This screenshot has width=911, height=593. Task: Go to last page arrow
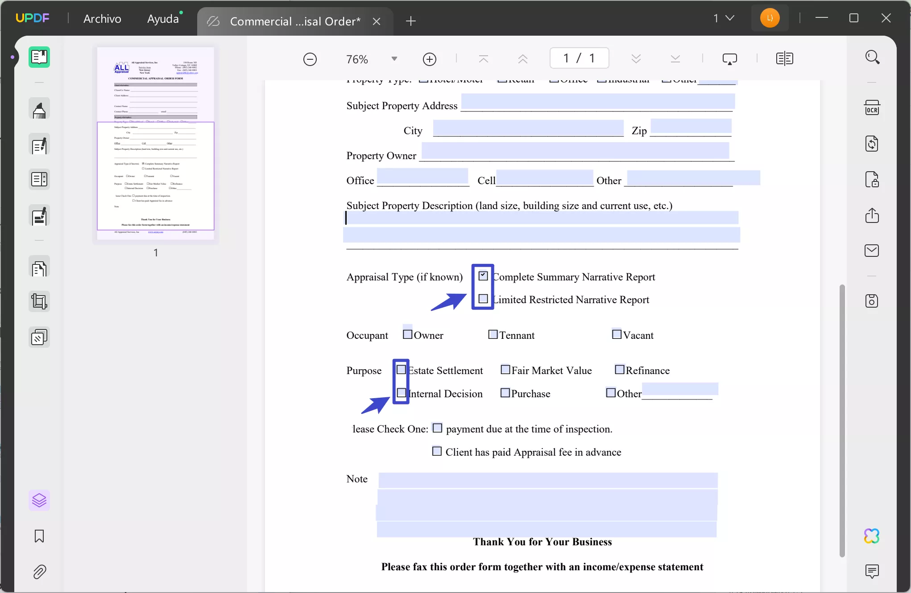pos(675,59)
